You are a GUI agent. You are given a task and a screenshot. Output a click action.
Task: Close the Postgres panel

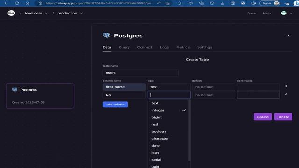pyautogui.click(x=288, y=35)
